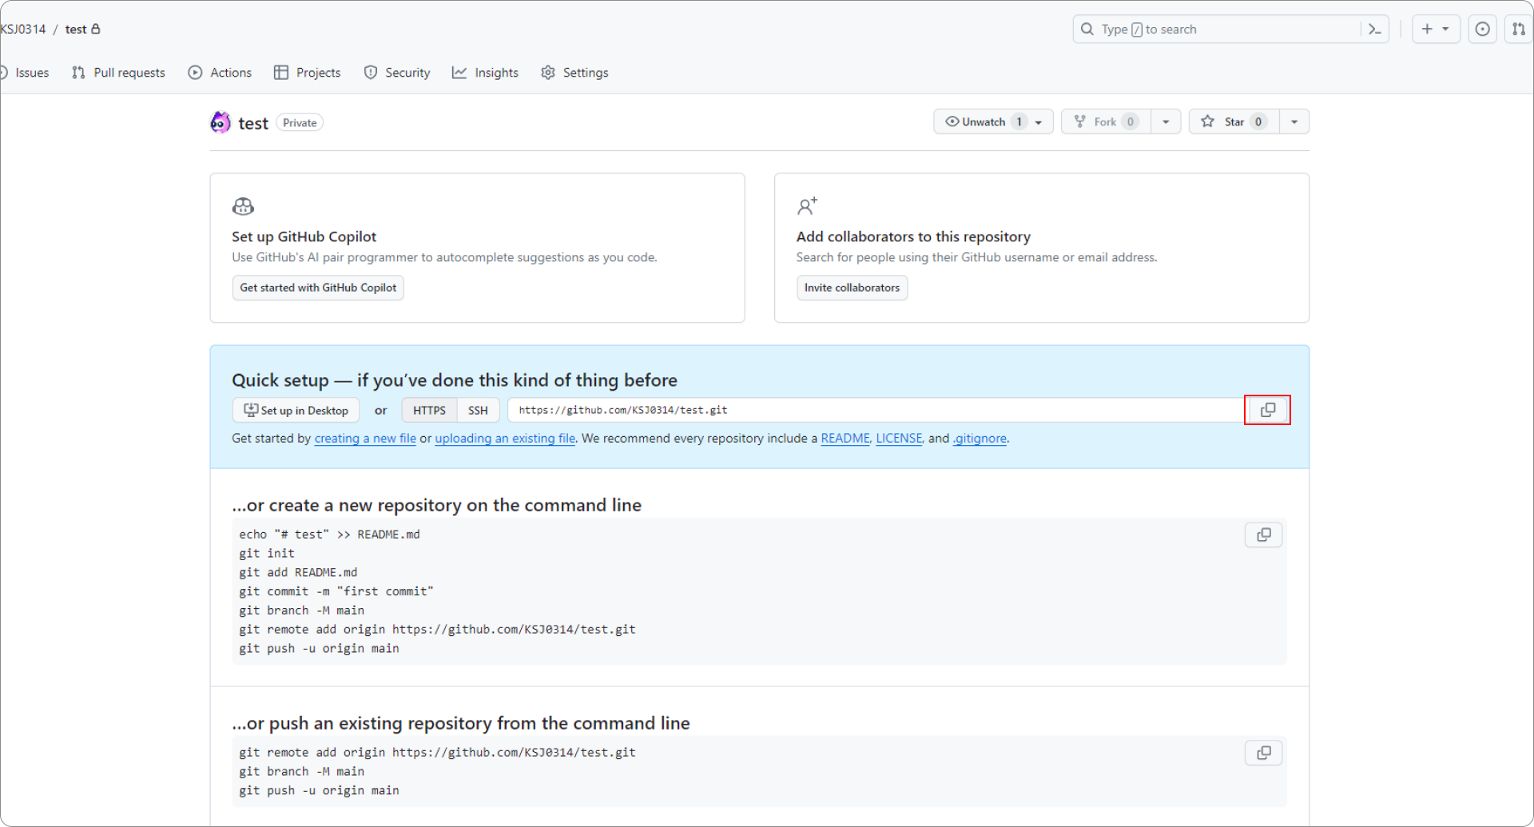Click the git add README.md line
Viewport: 1534px width, 827px height.
coord(298,572)
